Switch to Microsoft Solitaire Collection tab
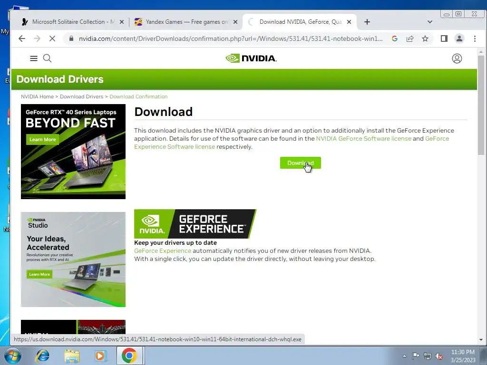This screenshot has width=487, height=365. (x=73, y=22)
